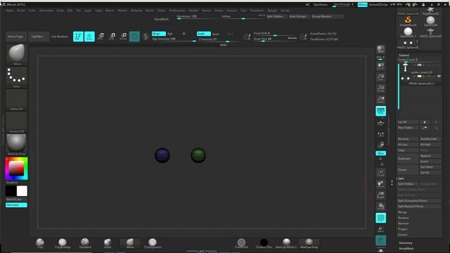Viewport: 450px width, 253px height.
Task: Toggle the Qvz symmetry axis button
Action: tap(381, 153)
